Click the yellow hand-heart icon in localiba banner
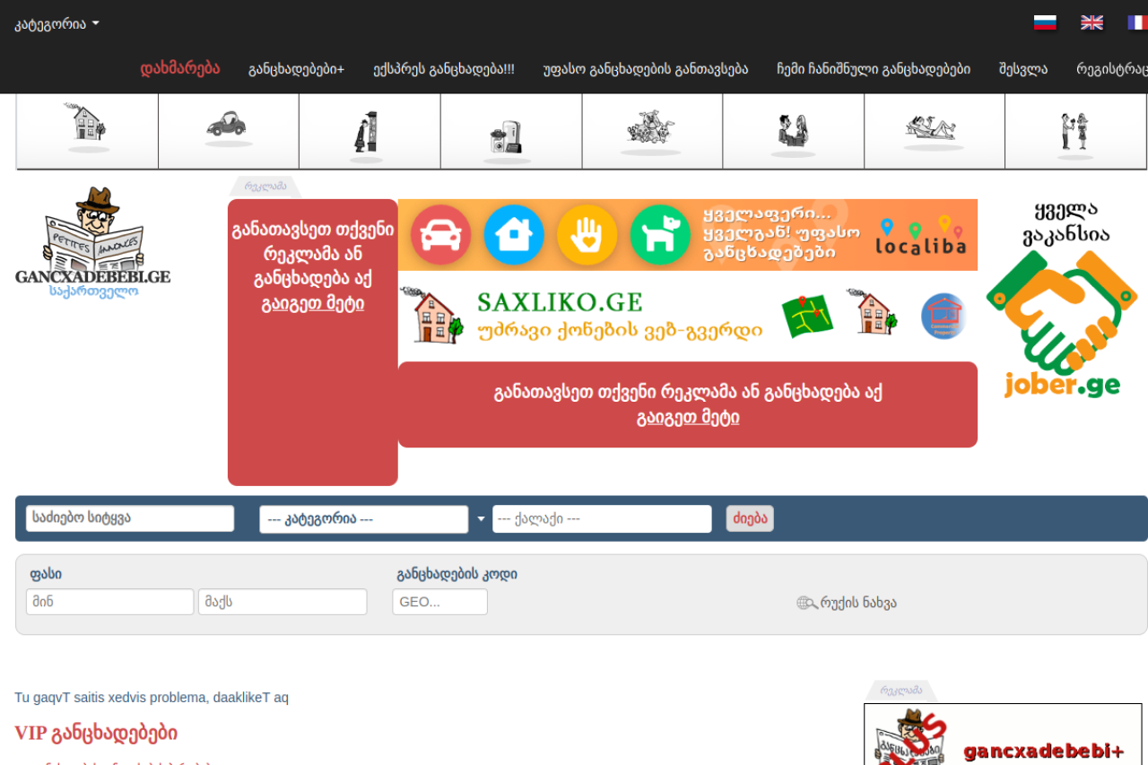 click(587, 235)
